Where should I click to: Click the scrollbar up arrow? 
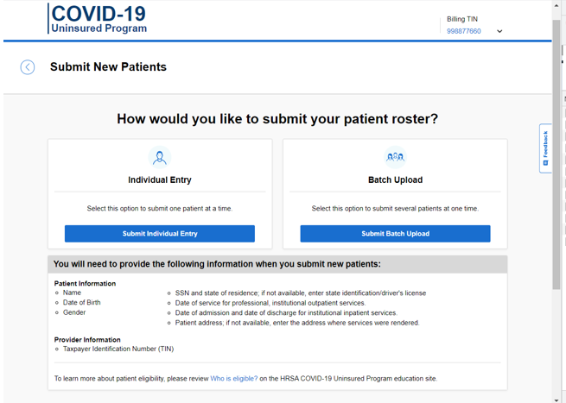[x=556, y=5]
